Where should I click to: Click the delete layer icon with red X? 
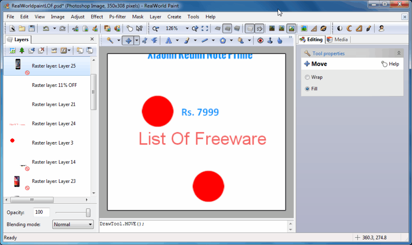coord(41,50)
